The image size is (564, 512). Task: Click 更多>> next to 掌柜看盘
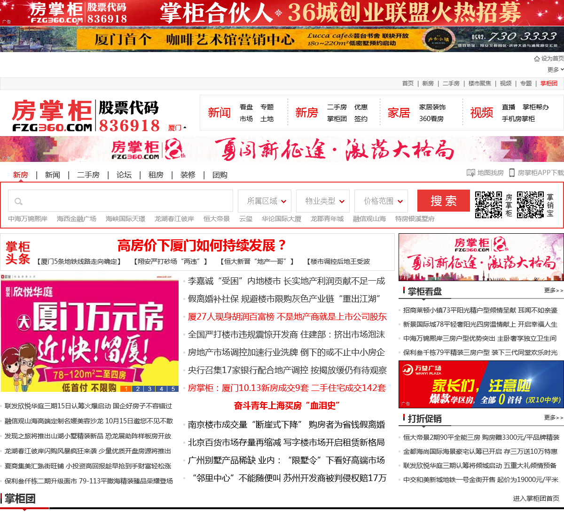(553, 290)
